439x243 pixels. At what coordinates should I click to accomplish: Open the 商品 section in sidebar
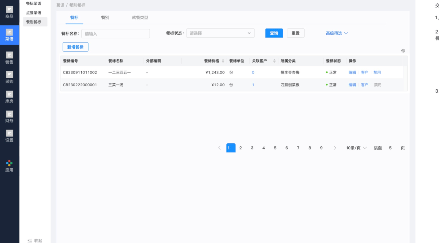(x=10, y=13)
